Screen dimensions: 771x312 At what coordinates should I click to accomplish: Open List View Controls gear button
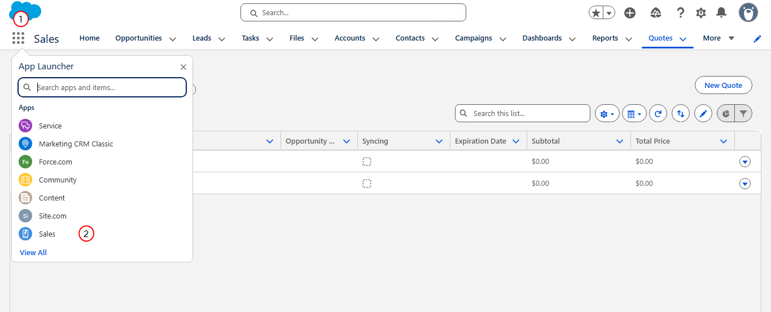point(607,113)
